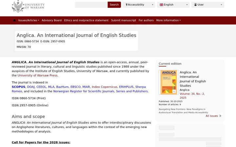Click the user profile avatar icon
The height and width of the screenshot is (147, 236).
tap(195, 5)
